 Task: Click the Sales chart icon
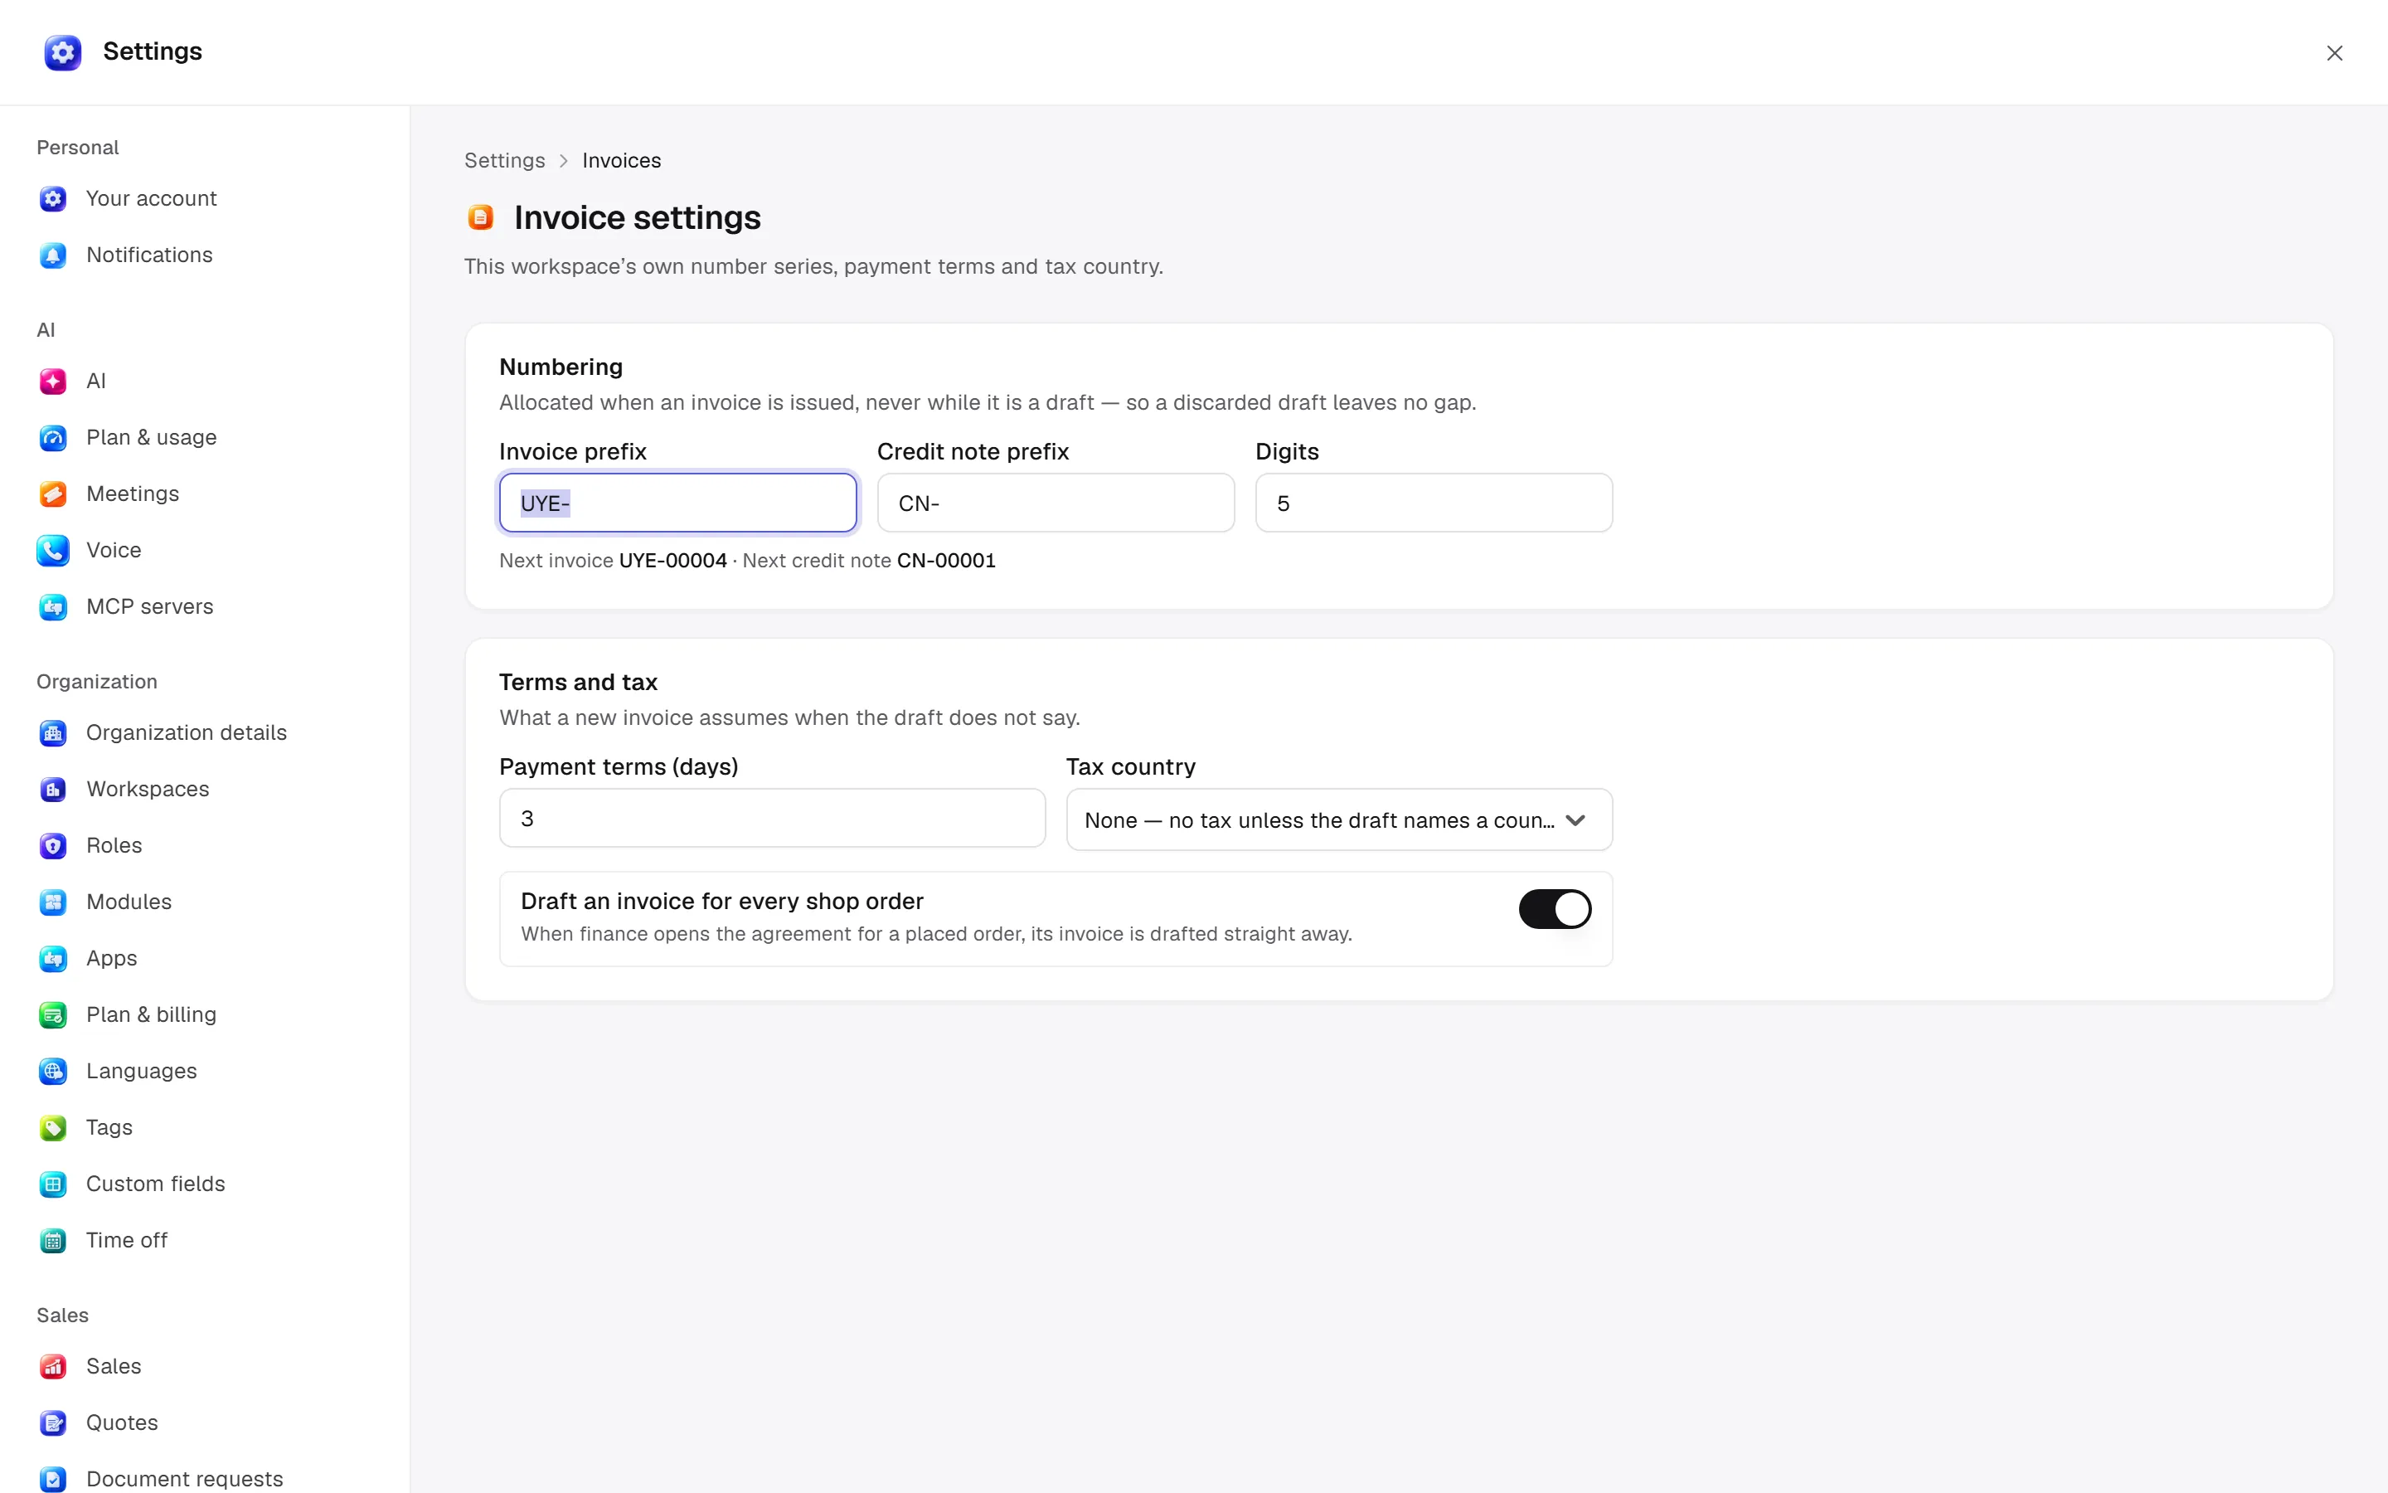[x=53, y=1367]
